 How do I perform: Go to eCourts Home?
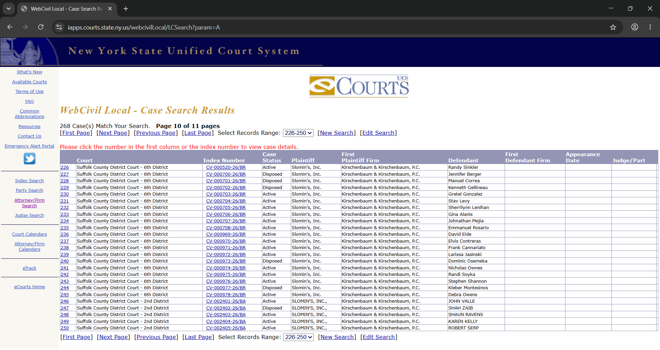tap(30, 287)
